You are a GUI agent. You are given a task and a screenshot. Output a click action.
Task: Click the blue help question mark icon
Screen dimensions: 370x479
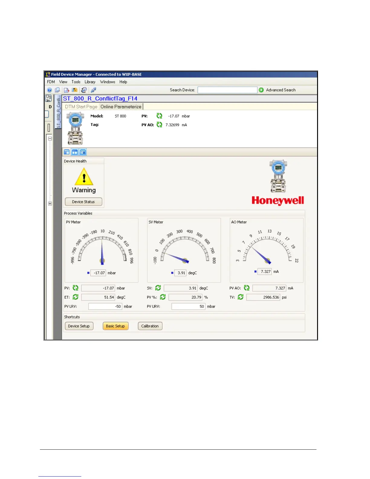click(49, 90)
